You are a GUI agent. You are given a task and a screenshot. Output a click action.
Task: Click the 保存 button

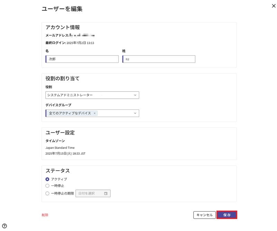(x=227, y=215)
